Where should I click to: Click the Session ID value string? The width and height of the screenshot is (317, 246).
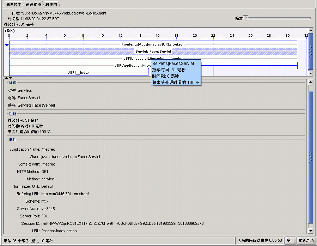[122, 223]
